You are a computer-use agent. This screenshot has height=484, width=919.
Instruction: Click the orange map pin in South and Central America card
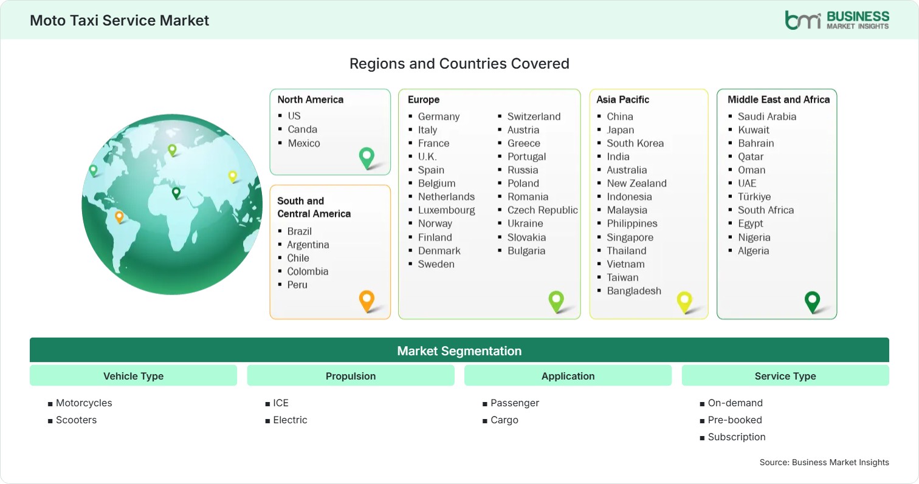pyautogui.click(x=367, y=301)
